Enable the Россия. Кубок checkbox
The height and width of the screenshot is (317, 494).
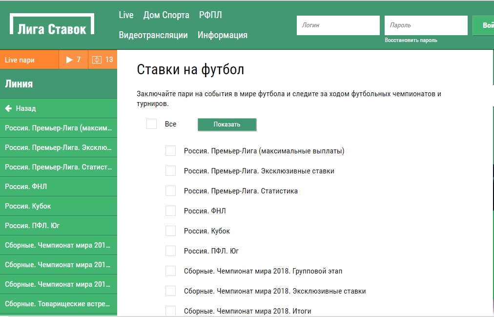pos(170,231)
